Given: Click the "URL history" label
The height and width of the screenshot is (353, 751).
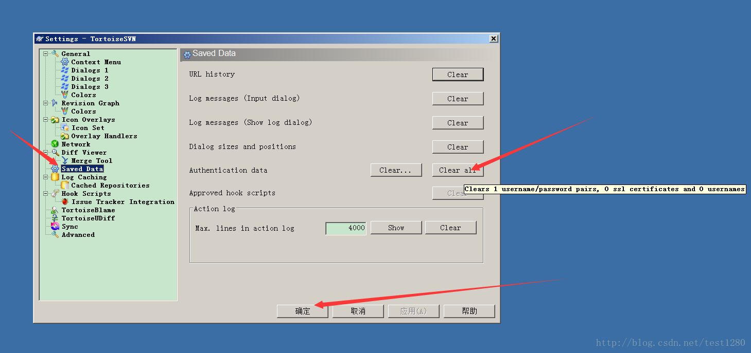Looking at the screenshot, I should [212, 74].
